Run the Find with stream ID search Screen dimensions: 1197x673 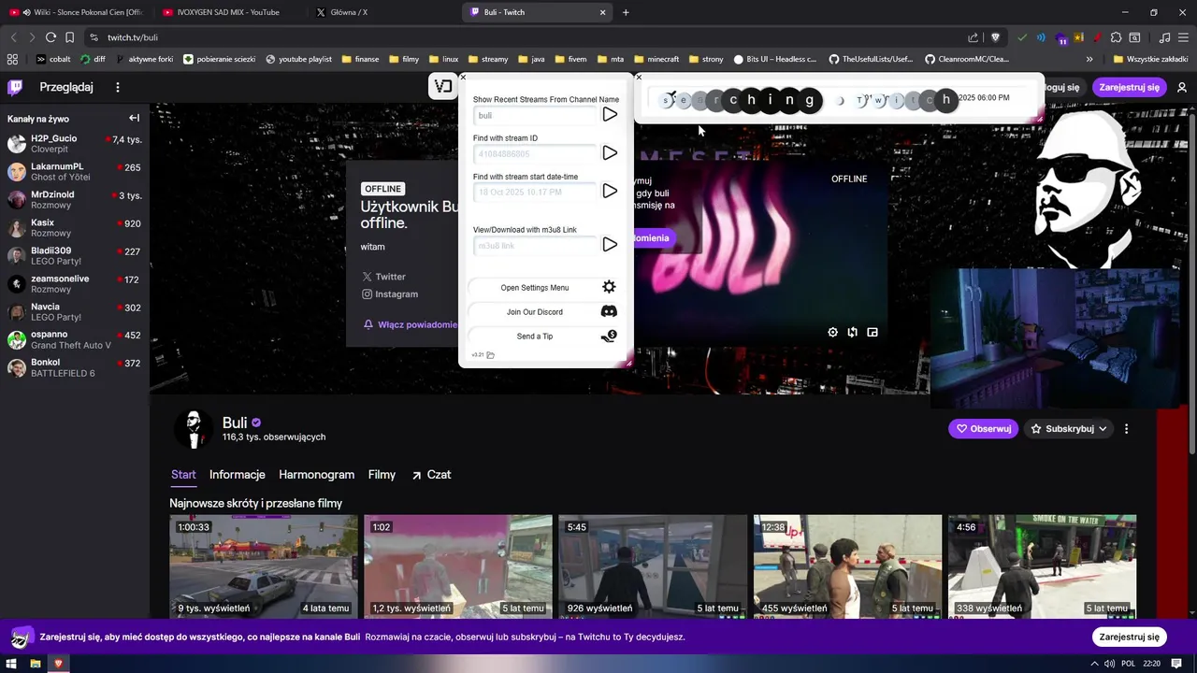[x=610, y=152]
